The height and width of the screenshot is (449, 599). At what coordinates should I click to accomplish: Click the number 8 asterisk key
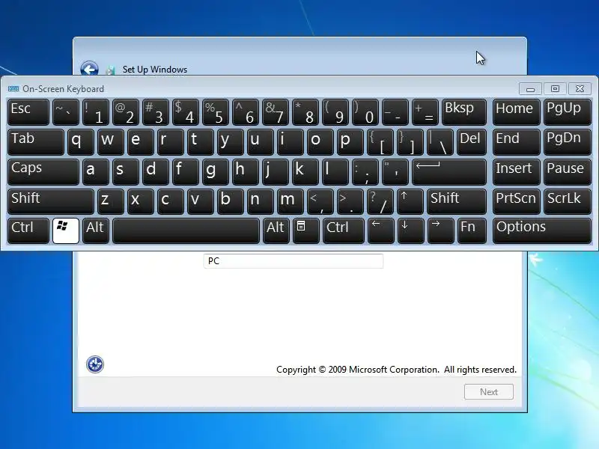305,112
